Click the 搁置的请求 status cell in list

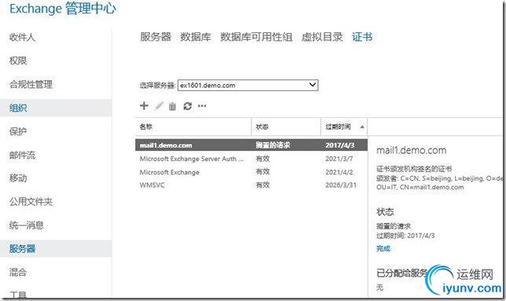pos(273,145)
